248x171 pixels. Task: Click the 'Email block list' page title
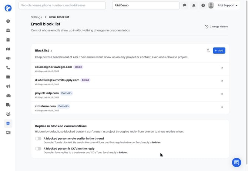click(x=46, y=24)
